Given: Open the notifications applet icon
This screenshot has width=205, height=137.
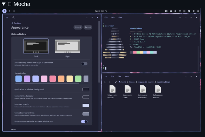Looking at the screenshot, I should tap(189, 11).
